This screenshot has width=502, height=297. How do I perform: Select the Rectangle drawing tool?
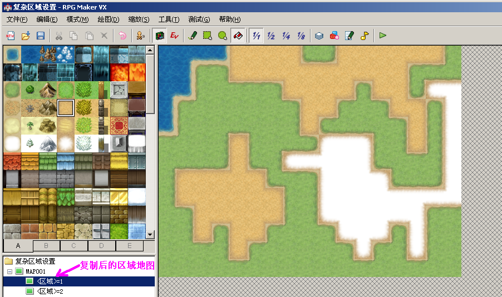click(x=208, y=36)
